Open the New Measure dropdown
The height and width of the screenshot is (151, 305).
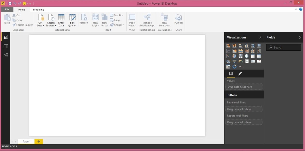pos(164,21)
